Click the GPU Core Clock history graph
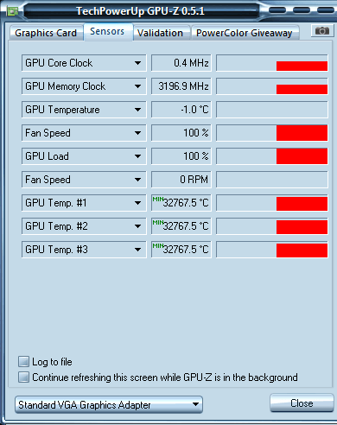Image resolution: width=337 pixels, height=425 pixels. [272, 63]
